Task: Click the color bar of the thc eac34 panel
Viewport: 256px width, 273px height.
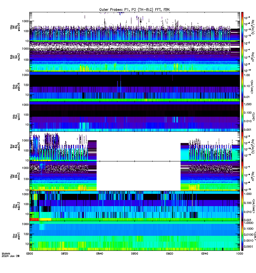Action: pyautogui.click(x=242, y=146)
